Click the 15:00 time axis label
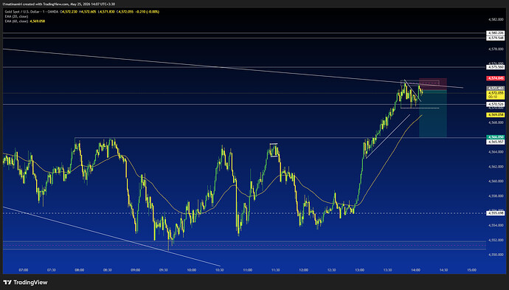This screenshot has width=509, height=290. click(471, 270)
